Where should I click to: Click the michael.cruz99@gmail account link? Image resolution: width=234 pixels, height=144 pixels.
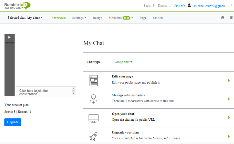(x=211, y=6)
